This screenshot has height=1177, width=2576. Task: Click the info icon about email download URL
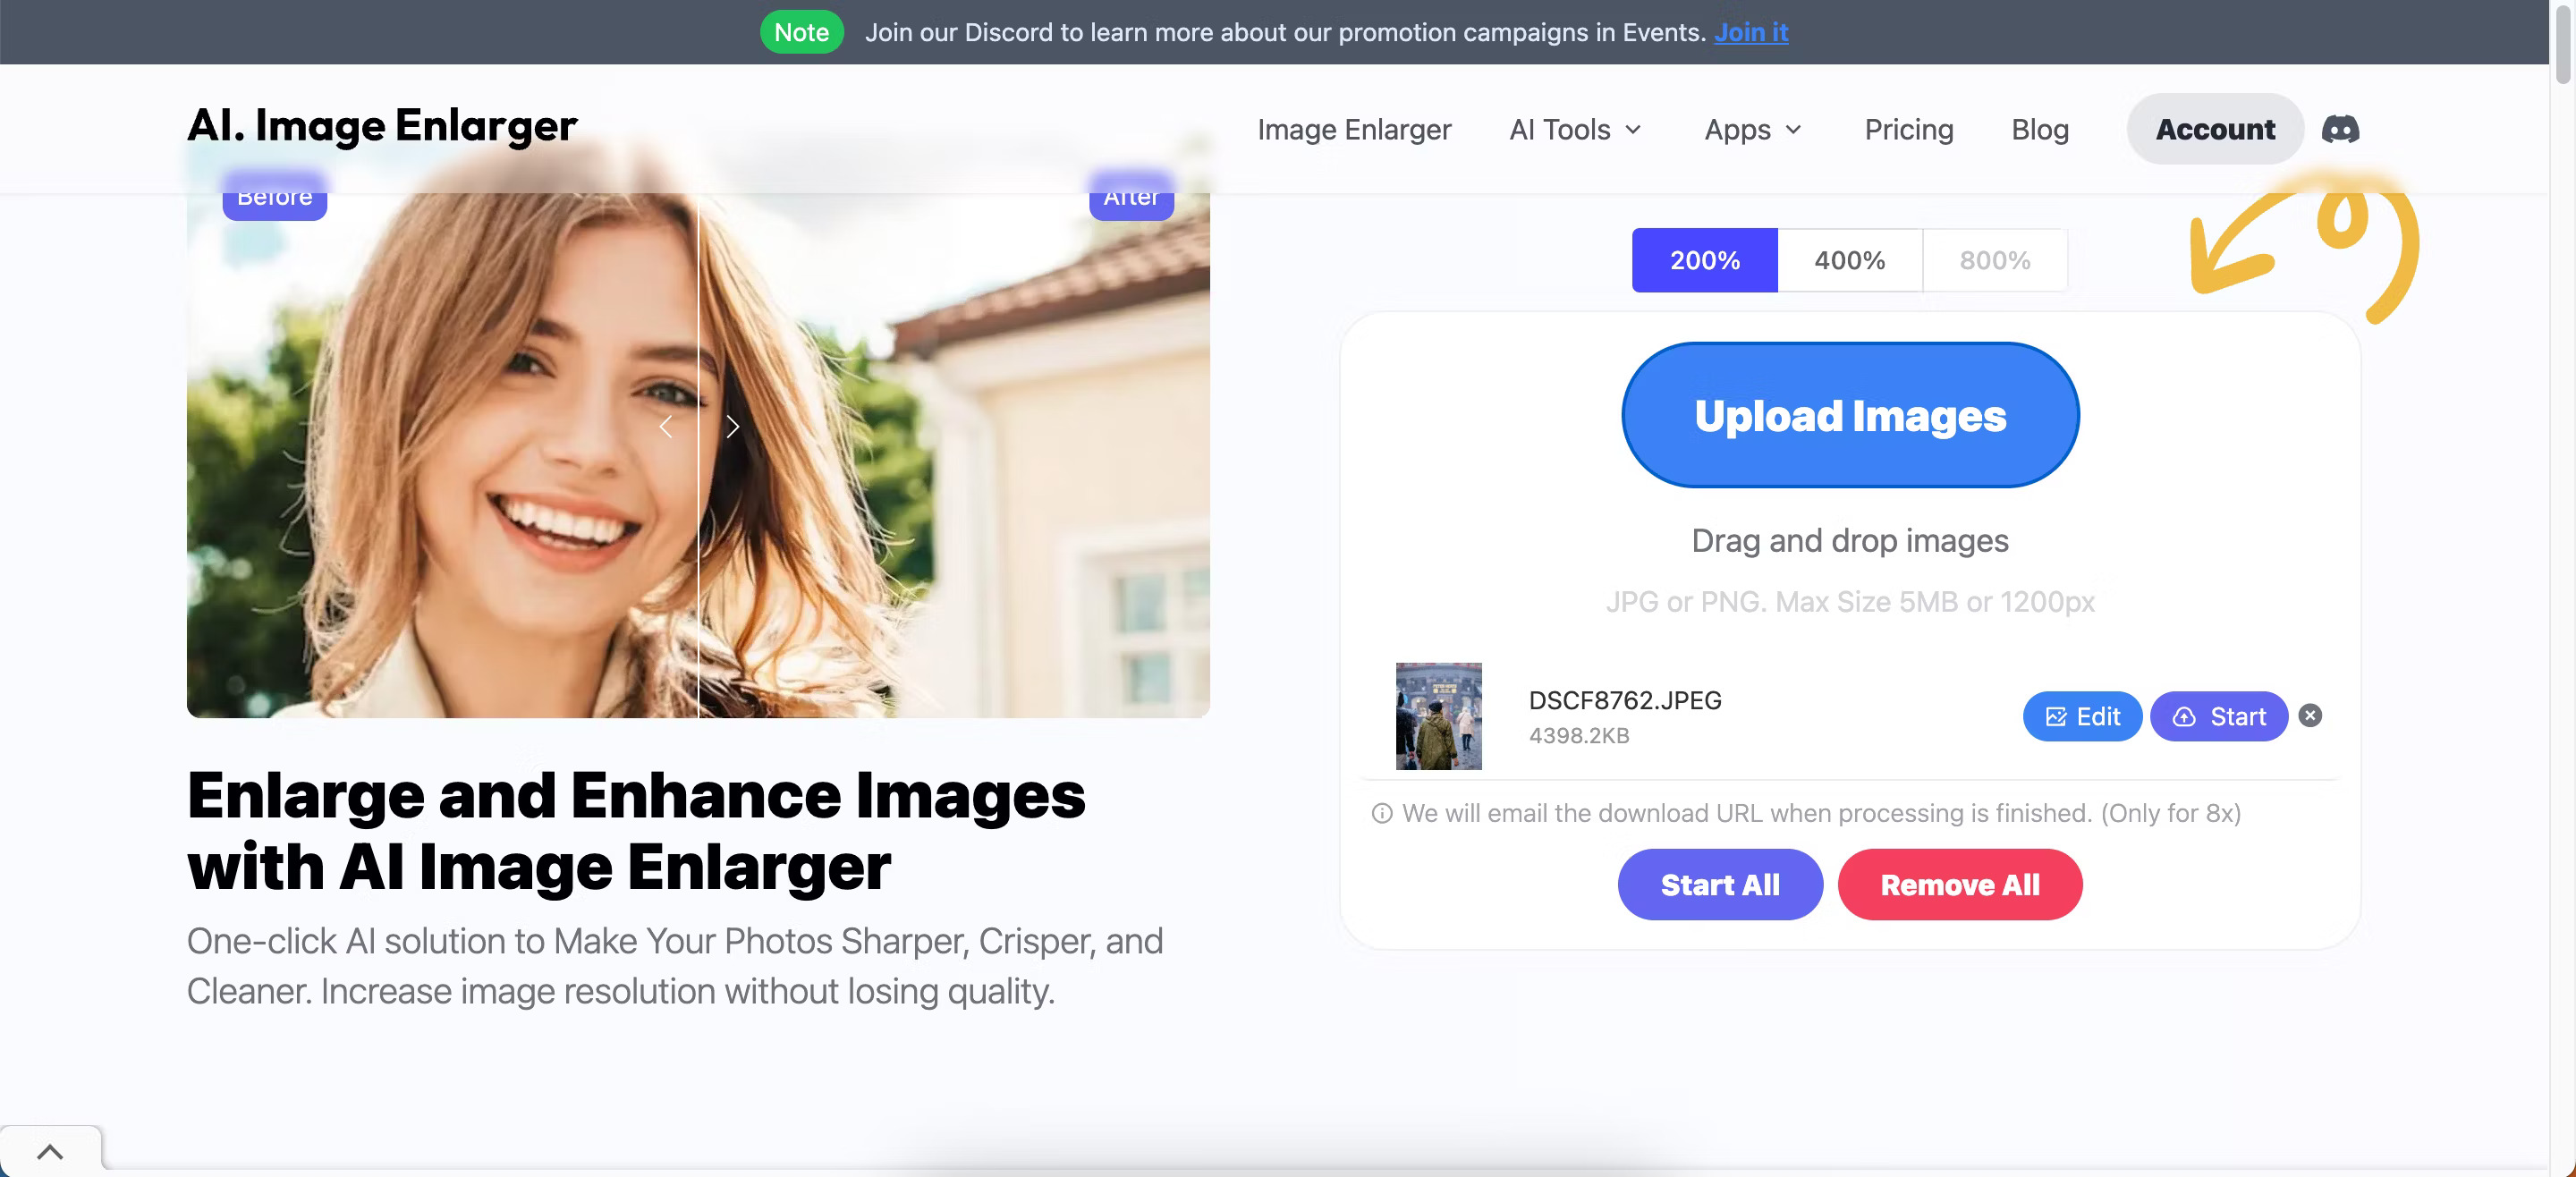1381,813
